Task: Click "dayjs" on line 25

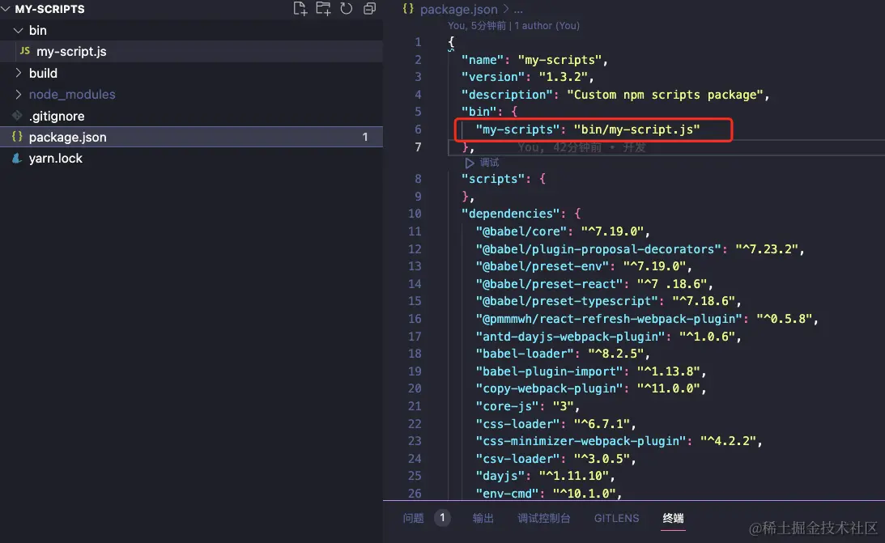Action: 500,476
